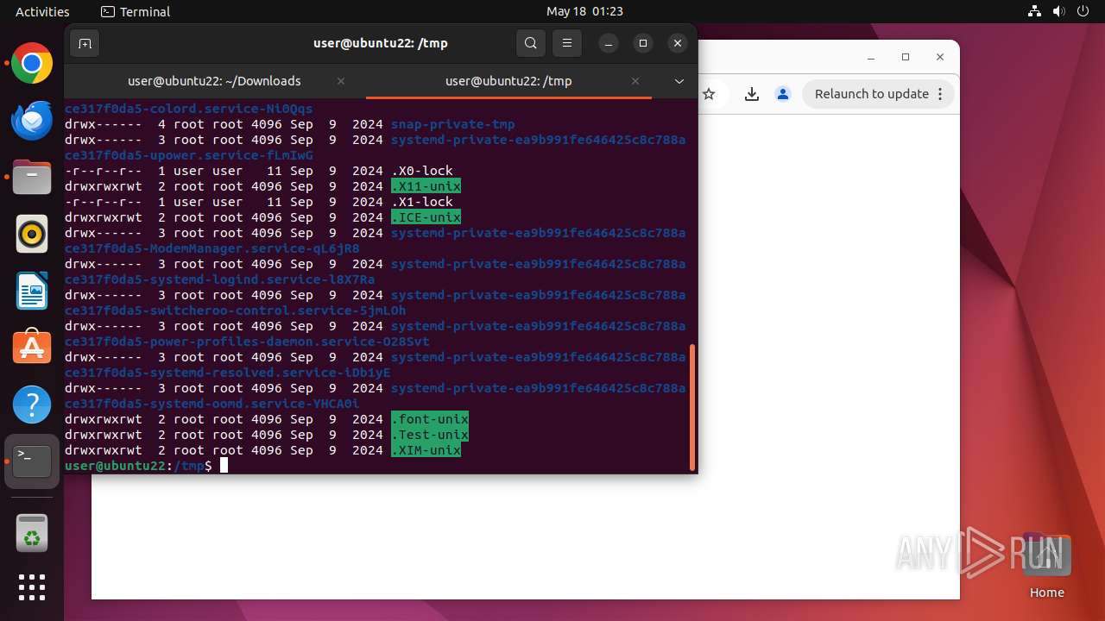
Task: Click the upower.service-fLmIwG text line
Action: (x=189, y=155)
